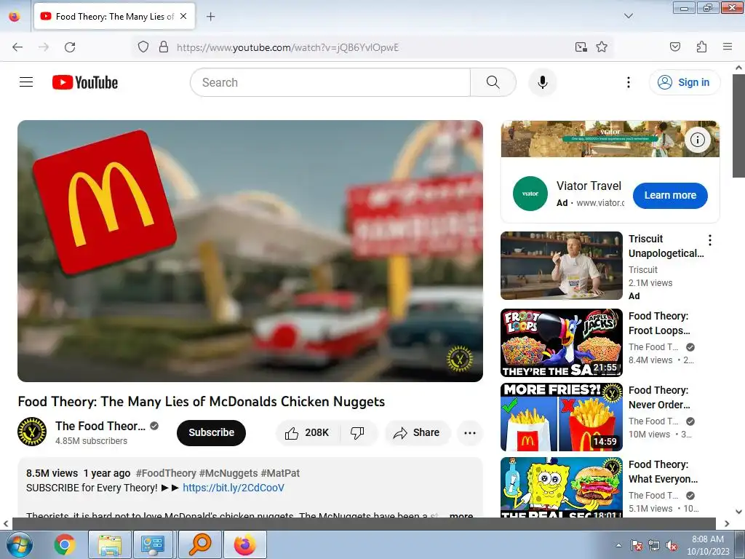Open the Firefox application menu
The width and height of the screenshot is (745, 559).
click(x=727, y=47)
